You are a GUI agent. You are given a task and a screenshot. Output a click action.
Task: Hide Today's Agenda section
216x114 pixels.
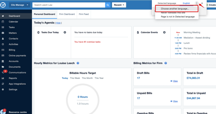tap(58, 23)
